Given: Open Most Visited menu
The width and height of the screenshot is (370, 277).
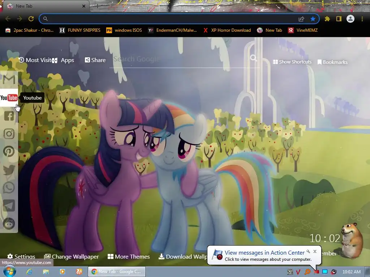Looking at the screenshot, I should coord(35,60).
